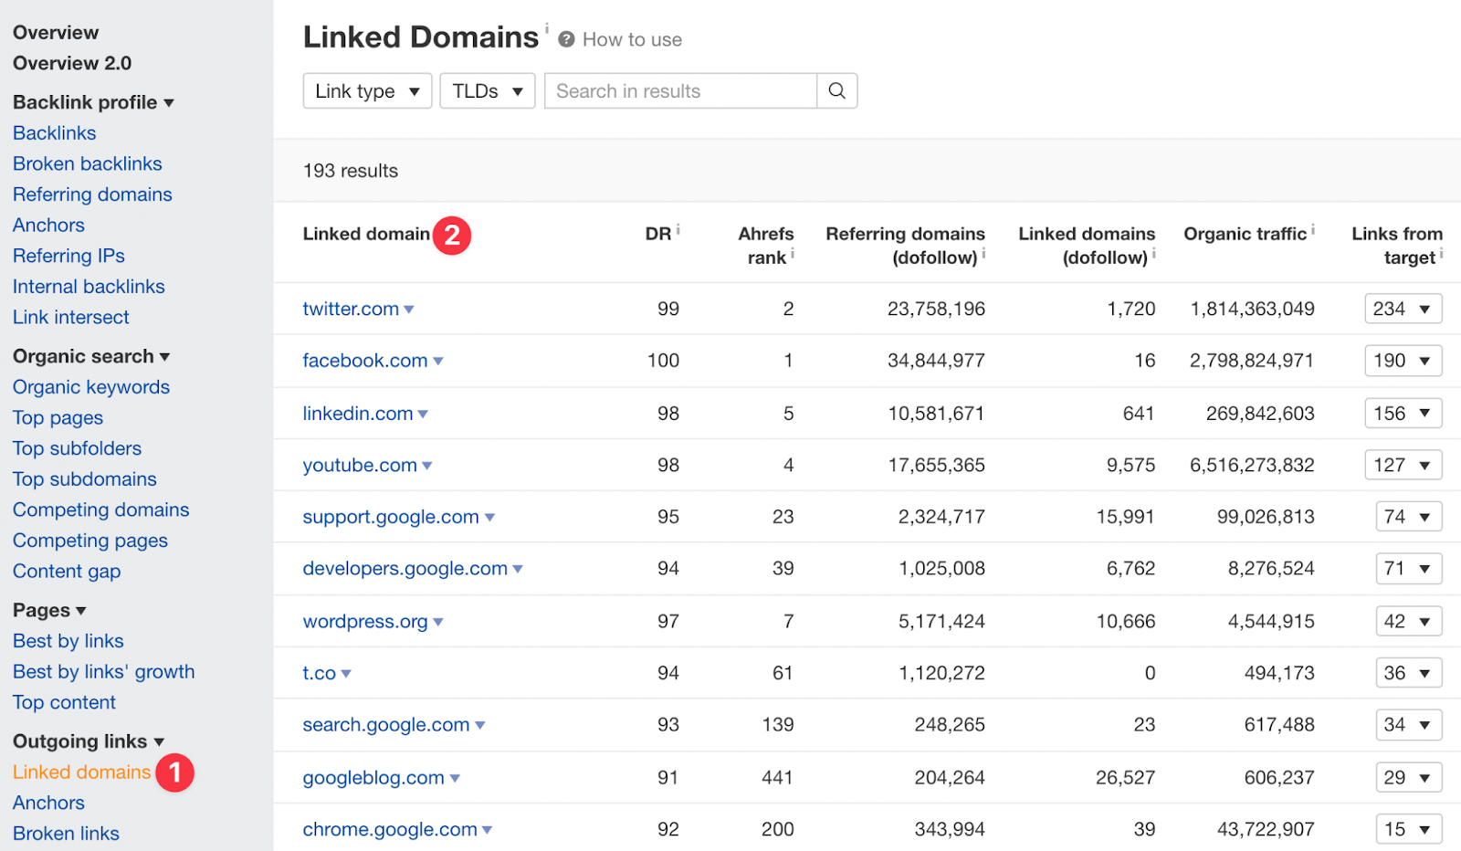Sort by Linked domain column header
The width and height of the screenshot is (1461, 851).
tap(366, 234)
